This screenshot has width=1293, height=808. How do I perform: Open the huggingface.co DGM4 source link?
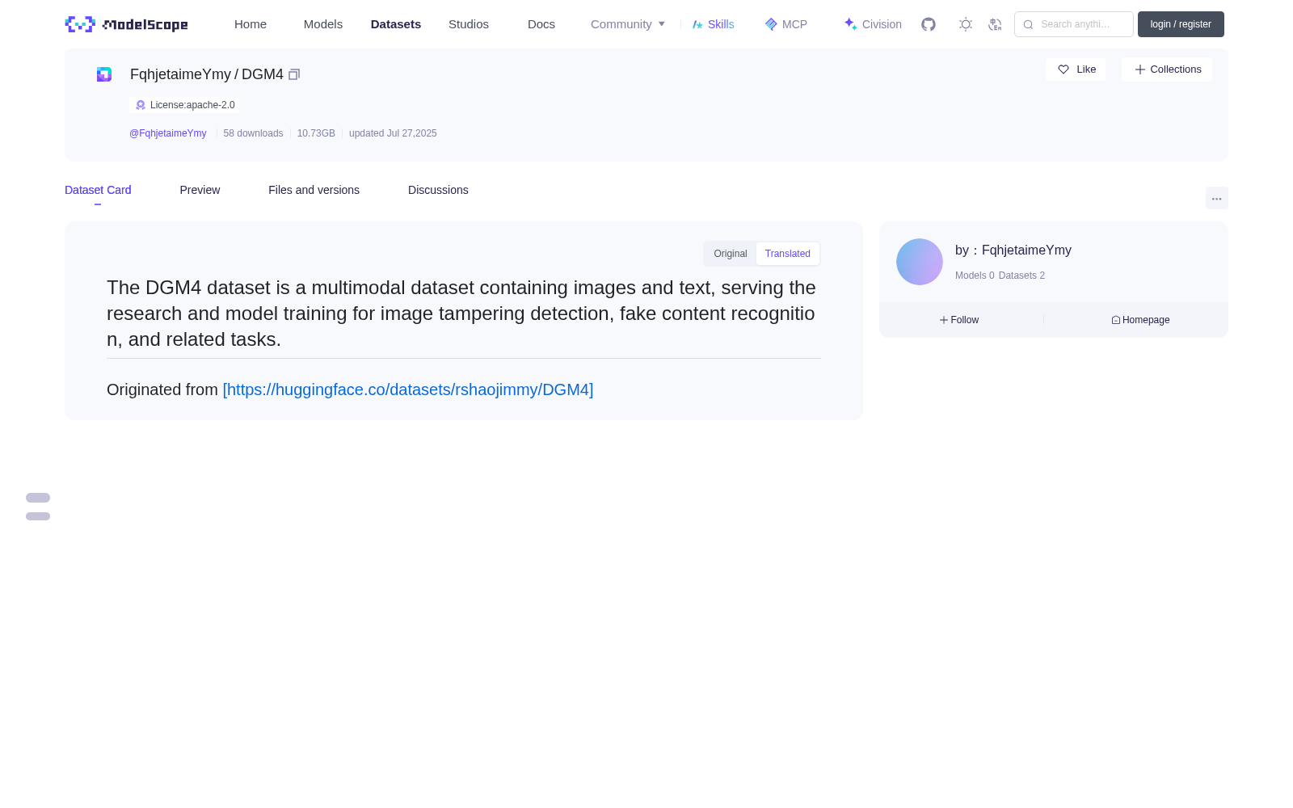[x=408, y=389]
